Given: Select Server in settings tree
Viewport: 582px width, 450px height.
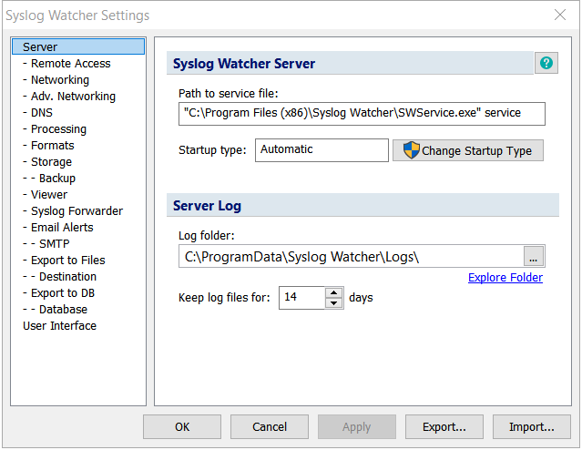Looking at the screenshot, I should [x=78, y=46].
